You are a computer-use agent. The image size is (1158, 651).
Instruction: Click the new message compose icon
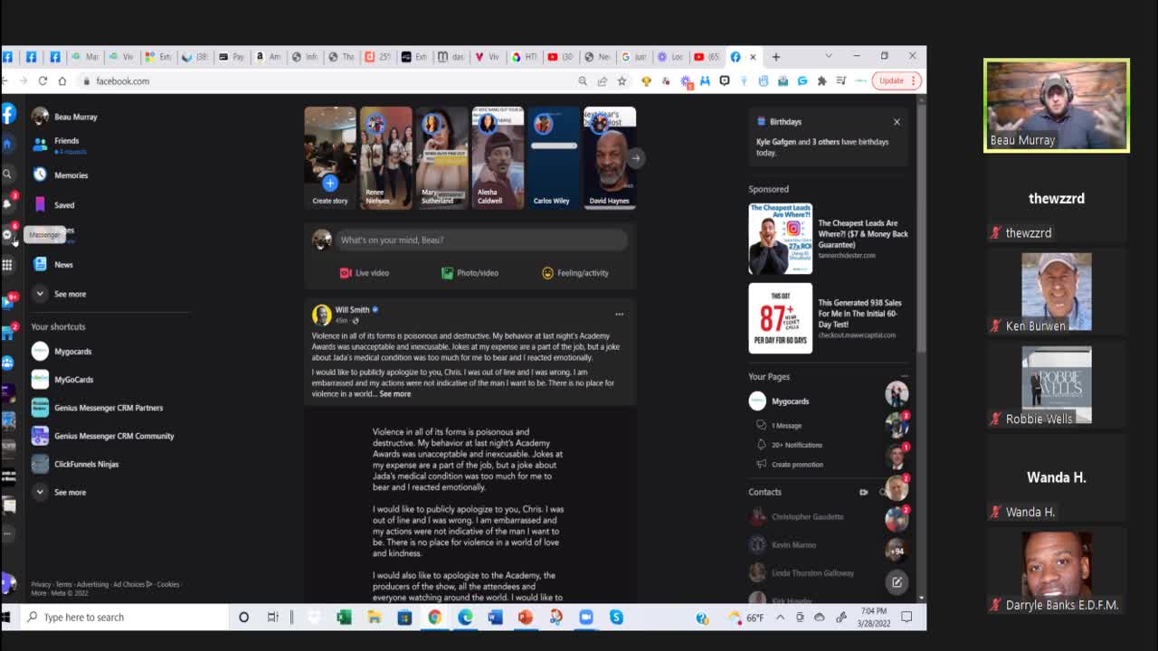pyautogui.click(x=897, y=582)
